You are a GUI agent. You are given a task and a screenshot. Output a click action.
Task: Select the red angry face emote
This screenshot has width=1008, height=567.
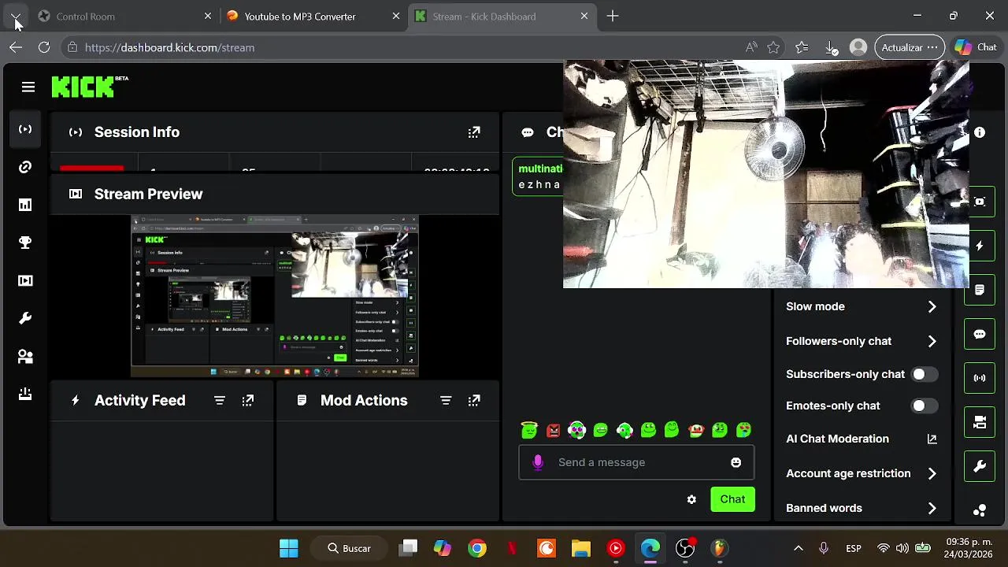pyautogui.click(x=554, y=430)
